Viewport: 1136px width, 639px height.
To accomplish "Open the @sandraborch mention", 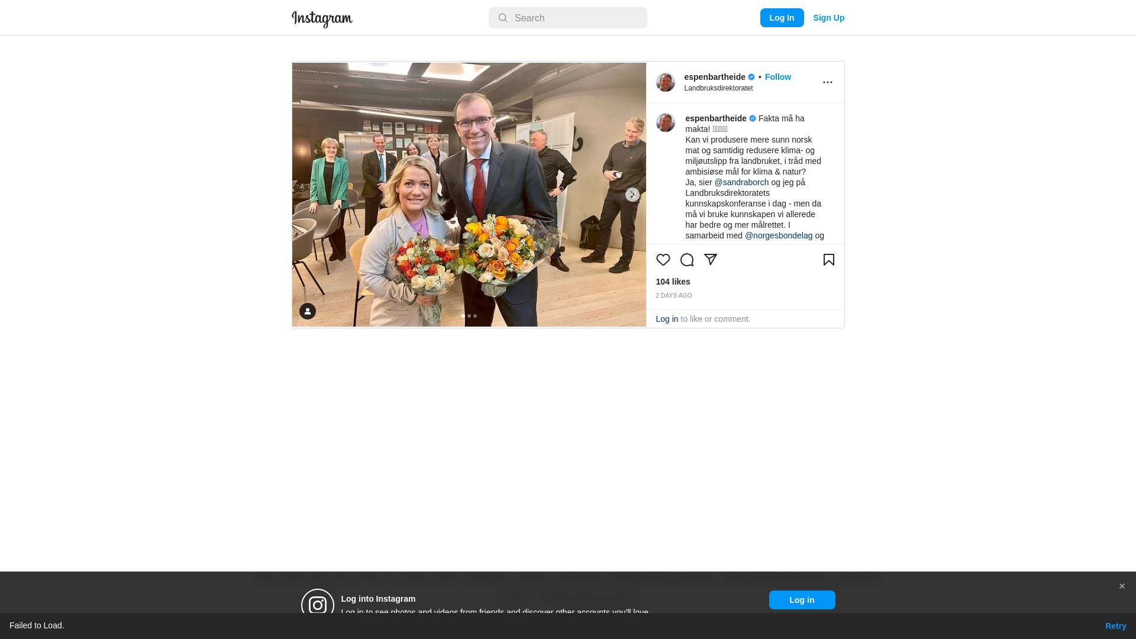I will [x=741, y=182].
